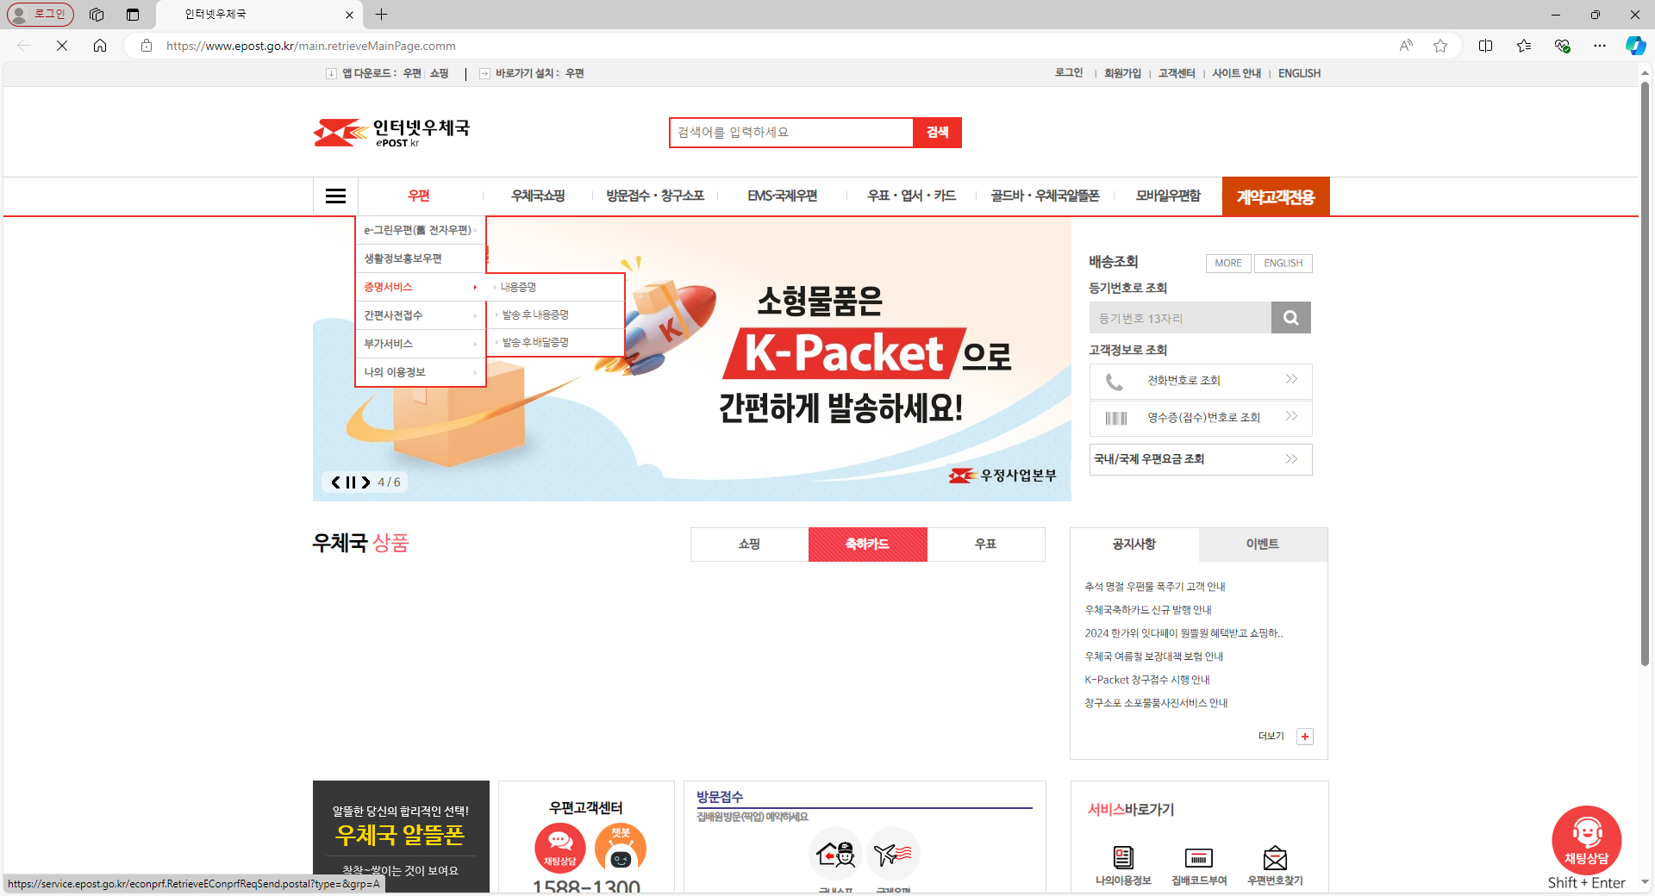Open browser tab actions menu icon
This screenshot has width=1655, height=896.
132,15
